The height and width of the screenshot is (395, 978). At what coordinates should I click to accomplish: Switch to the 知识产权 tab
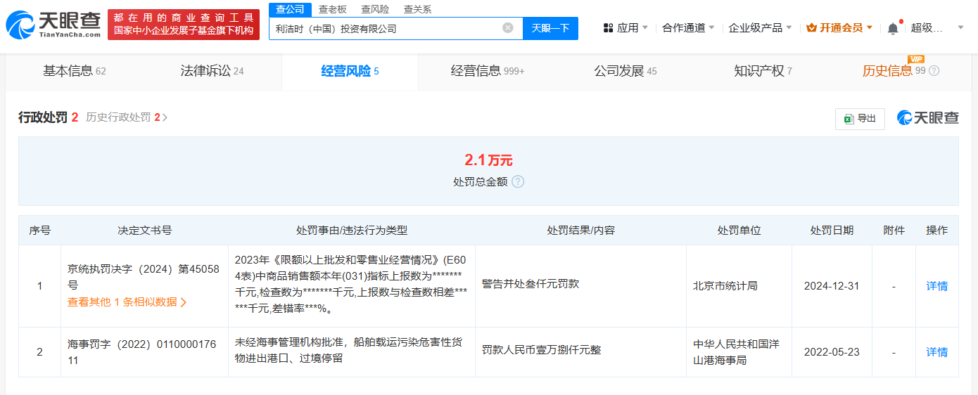pos(762,71)
